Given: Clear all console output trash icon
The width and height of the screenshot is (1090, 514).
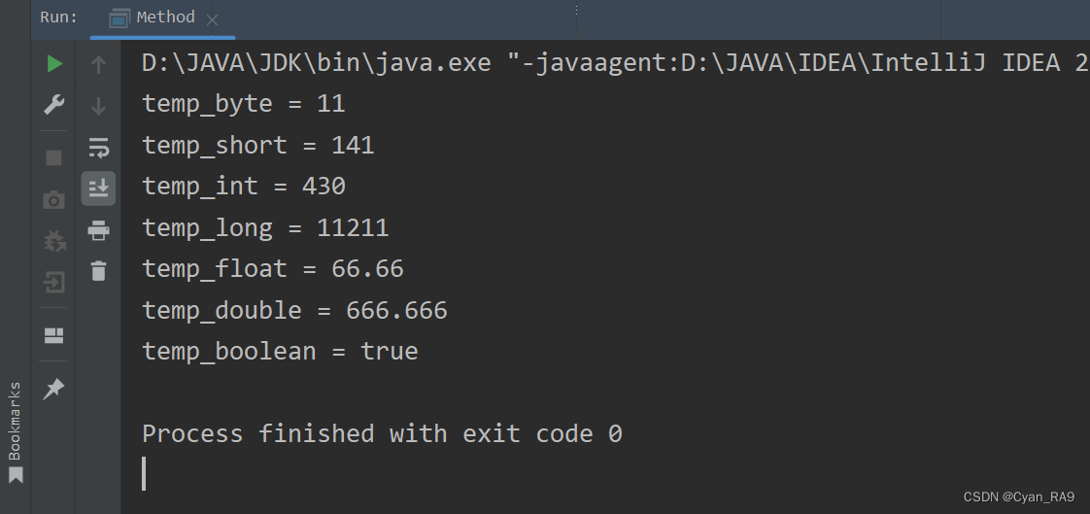Looking at the screenshot, I should coord(99,270).
